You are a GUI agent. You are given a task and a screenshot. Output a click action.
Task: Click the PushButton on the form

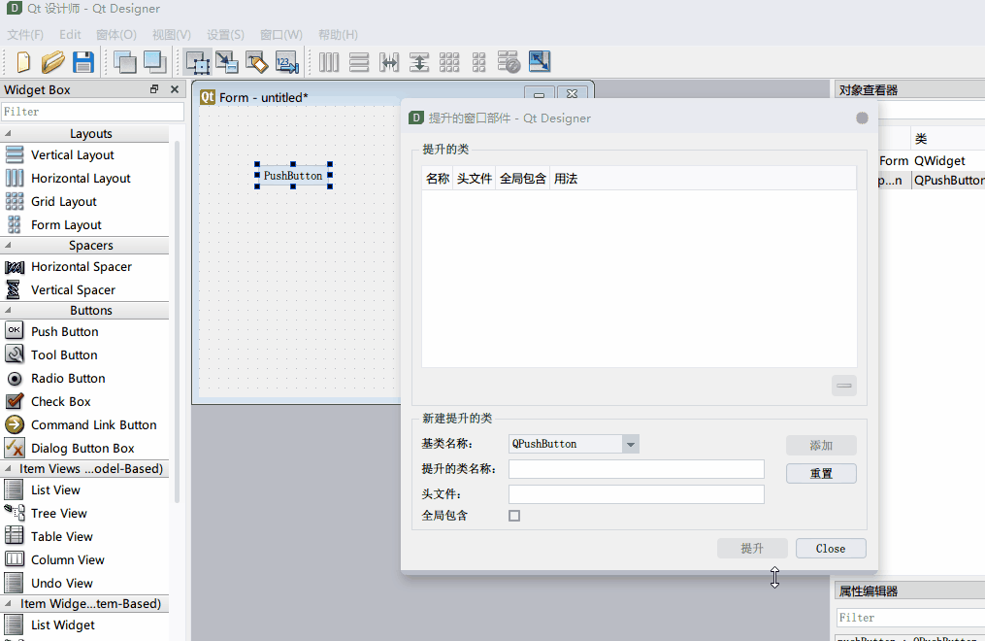click(x=293, y=176)
